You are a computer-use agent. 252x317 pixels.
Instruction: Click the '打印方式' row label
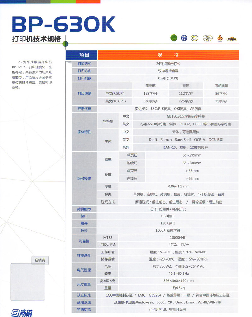(84, 64)
